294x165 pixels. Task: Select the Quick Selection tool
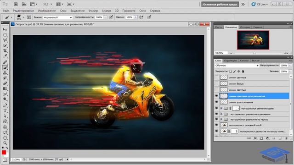click(5, 45)
